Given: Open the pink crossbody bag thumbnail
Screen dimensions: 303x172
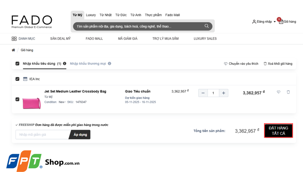Looking at the screenshot, I should point(32,103).
